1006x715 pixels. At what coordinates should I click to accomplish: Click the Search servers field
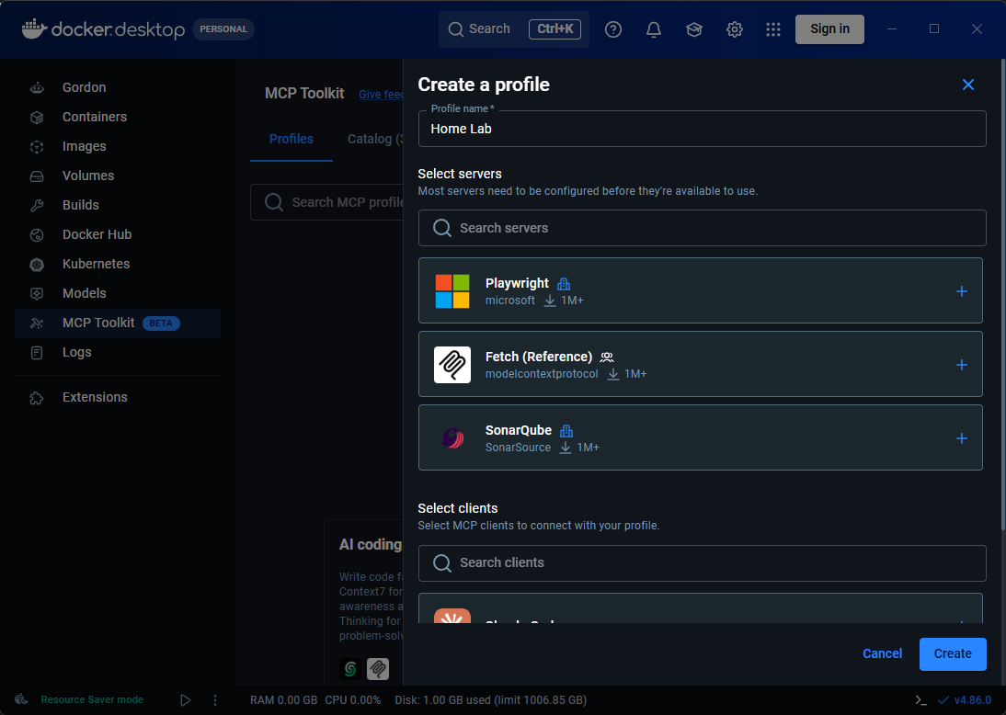pos(702,228)
